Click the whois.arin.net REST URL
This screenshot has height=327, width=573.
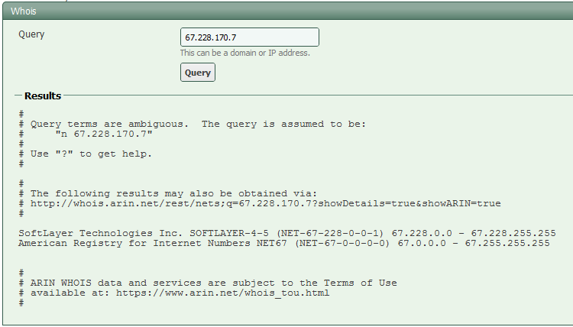[x=266, y=203]
